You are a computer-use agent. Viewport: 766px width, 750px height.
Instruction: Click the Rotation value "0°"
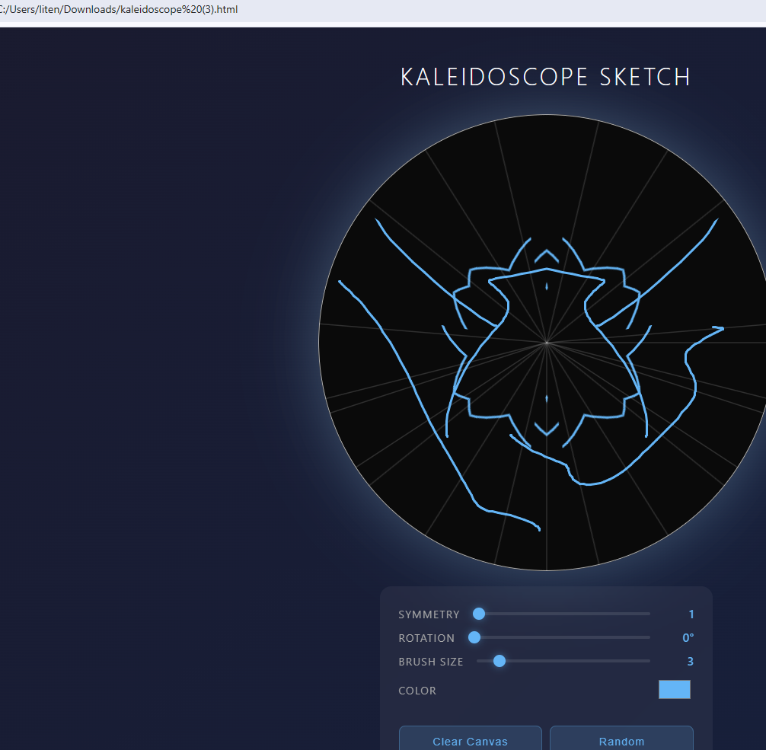[x=688, y=637]
